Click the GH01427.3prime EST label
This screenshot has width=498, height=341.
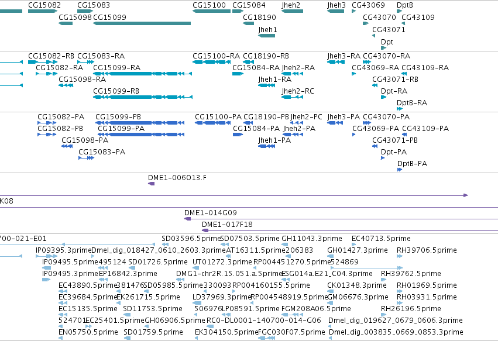[358, 250]
